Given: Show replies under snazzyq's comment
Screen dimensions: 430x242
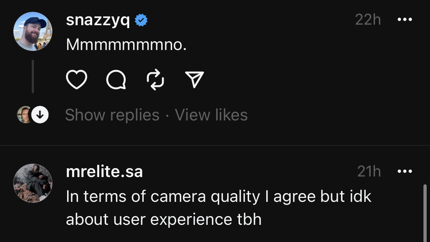Looking at the screenshot, I should click(112, 115).
